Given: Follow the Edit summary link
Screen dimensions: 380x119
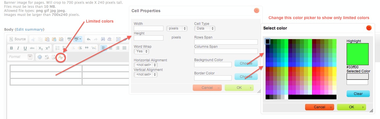Looking at the screenshot, I should pos(30,29).
